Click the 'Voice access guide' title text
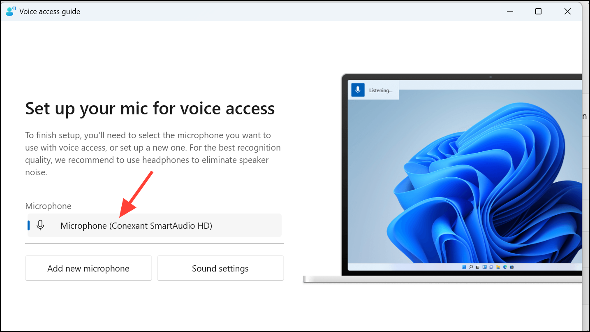The width and height of the screenshot is (590, 332). (x=50, y=12)
